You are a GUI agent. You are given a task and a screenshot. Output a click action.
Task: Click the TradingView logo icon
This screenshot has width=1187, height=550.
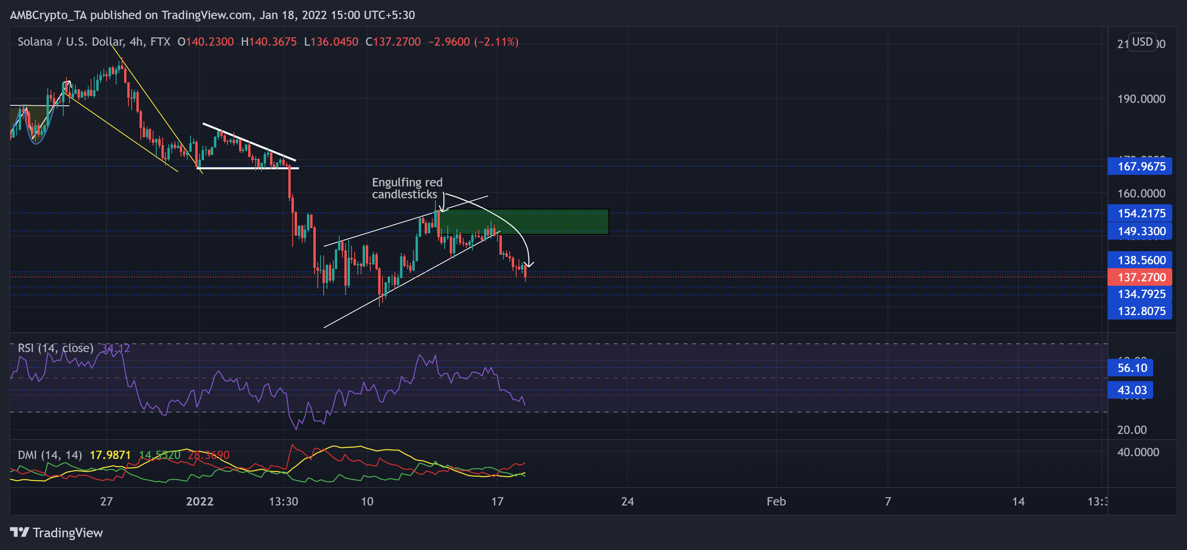(x=19, y=533)
